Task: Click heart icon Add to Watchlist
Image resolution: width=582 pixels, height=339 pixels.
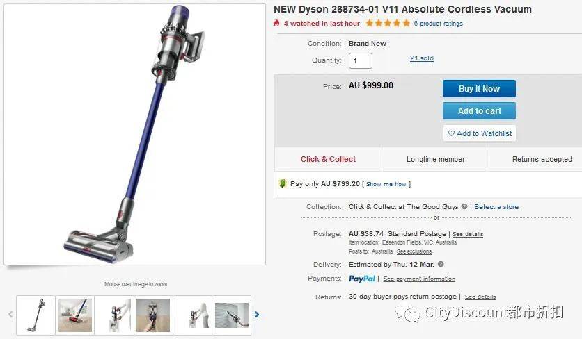Action: pos(479,133)
